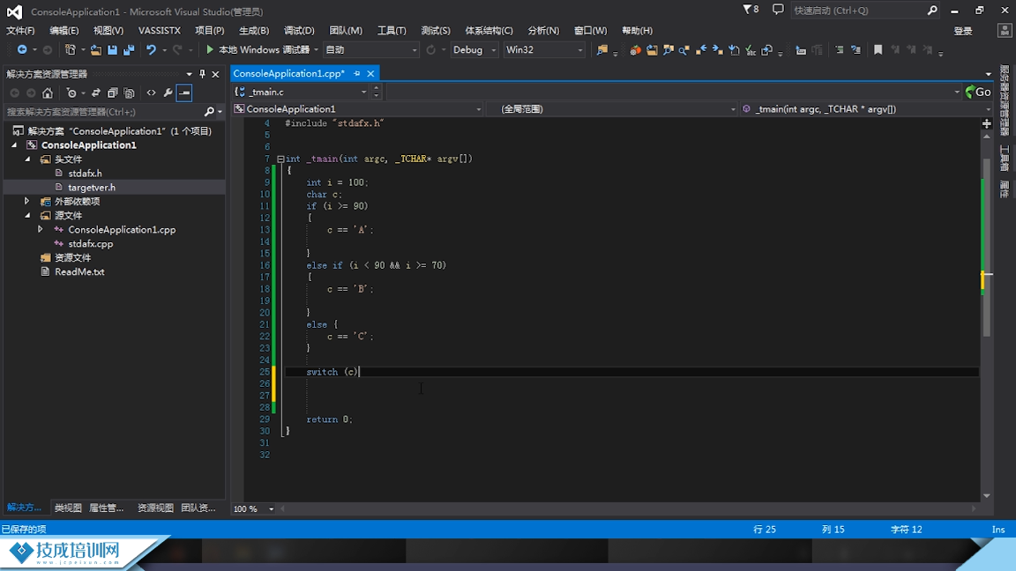Viewport: 1016px width, 571px height.
Task: Click the Save All icon
Action: (129, 50)
